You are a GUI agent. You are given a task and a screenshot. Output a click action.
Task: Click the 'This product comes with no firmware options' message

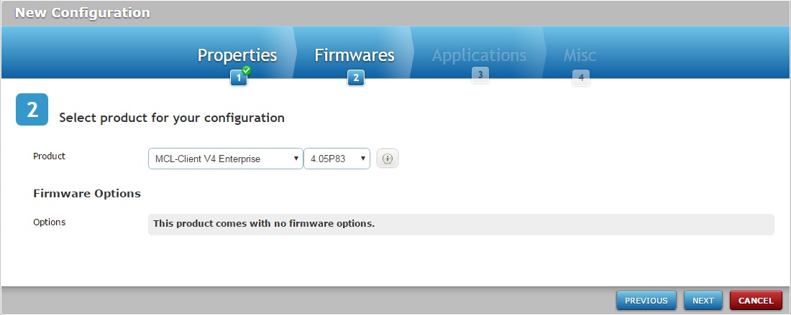coord(264,223)
